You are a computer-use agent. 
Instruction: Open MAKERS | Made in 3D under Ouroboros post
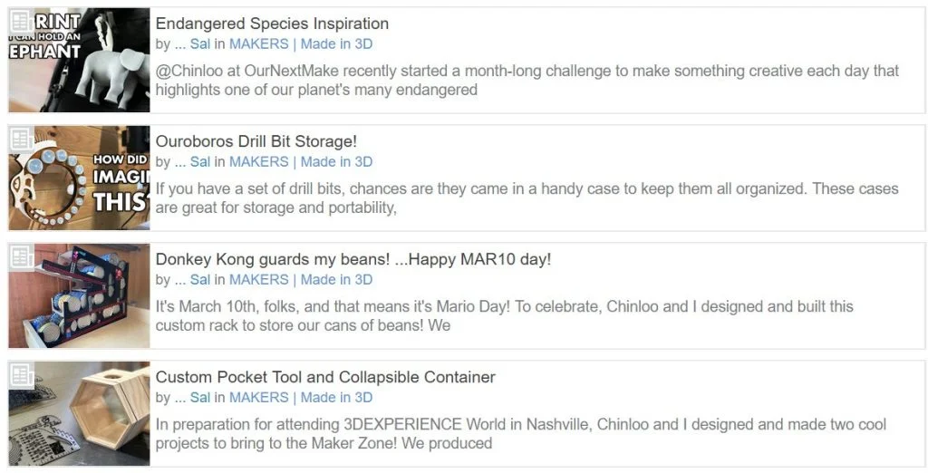(301, 161)
